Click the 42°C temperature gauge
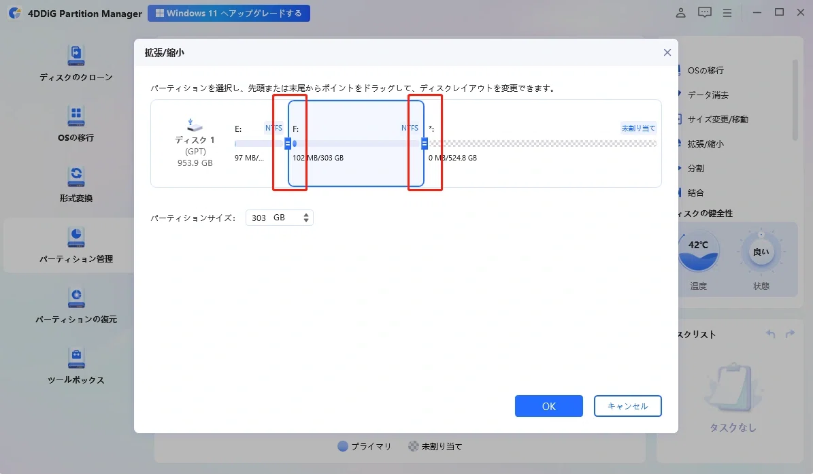The image size is (813, 474). (698, 251)
